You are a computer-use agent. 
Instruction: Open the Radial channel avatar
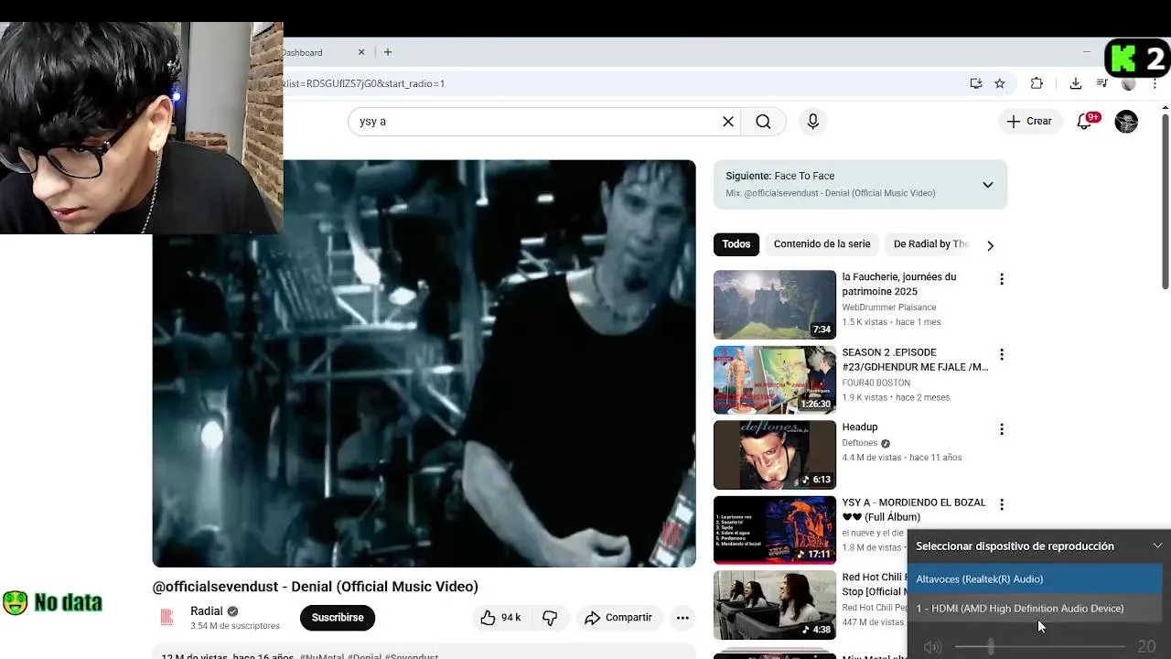point(167,618)
